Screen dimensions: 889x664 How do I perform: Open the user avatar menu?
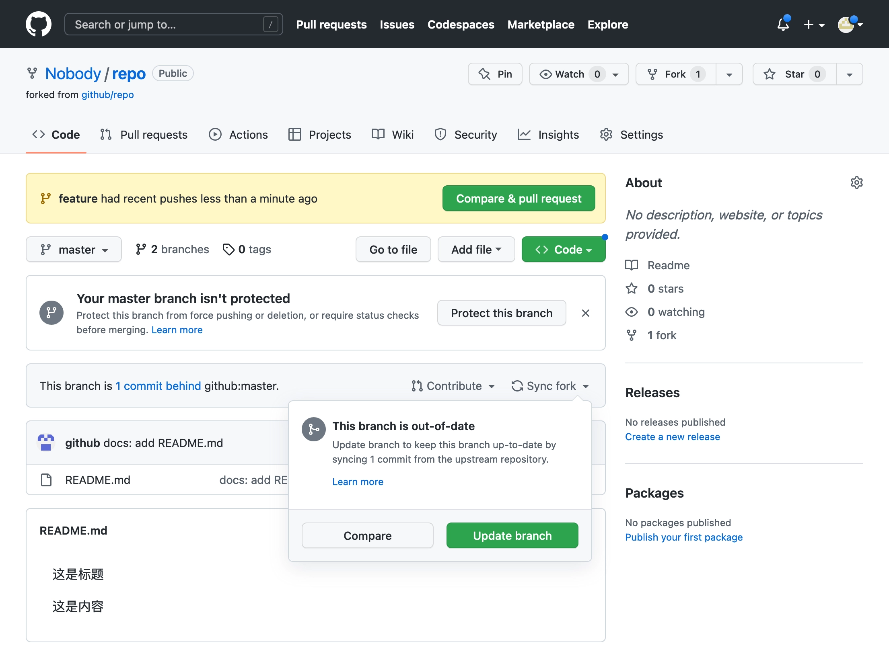(850, 25)
